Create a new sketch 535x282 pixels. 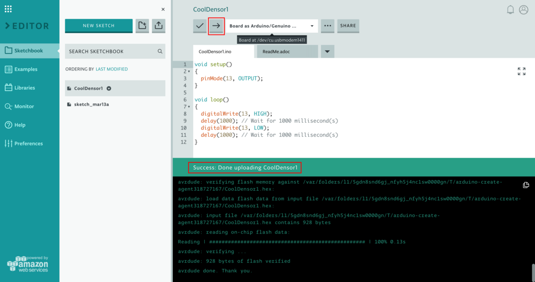point(99,26)
